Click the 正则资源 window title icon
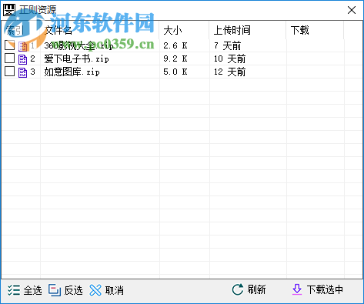364x304 pixels. [9, 10]
